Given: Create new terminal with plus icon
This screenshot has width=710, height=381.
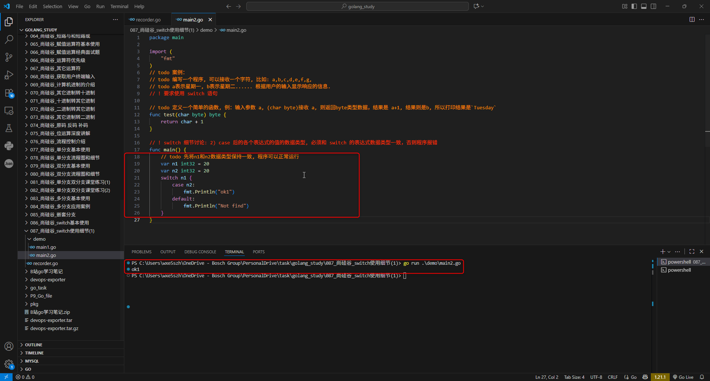Looking at the screenshot, I should pyautogui.click(x=663, y=251).
